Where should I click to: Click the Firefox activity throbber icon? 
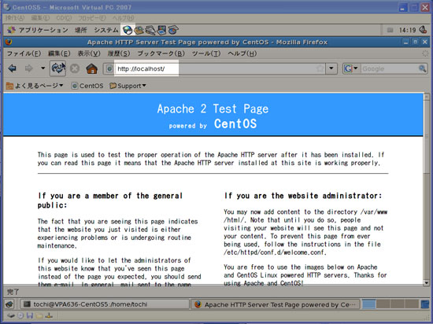tap(425, 53)
